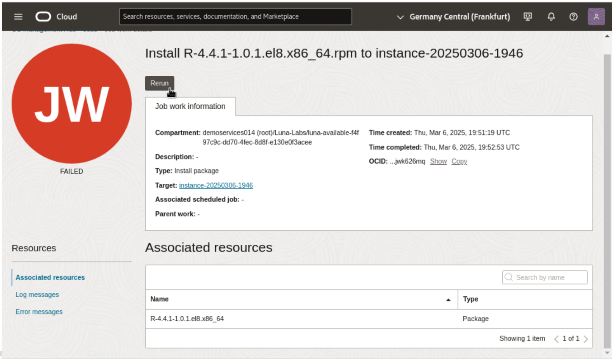Click the Time created value
Image resolution: width=612 pixels, height=359 pixels.
pyautogui.click(x=462, y=133)
